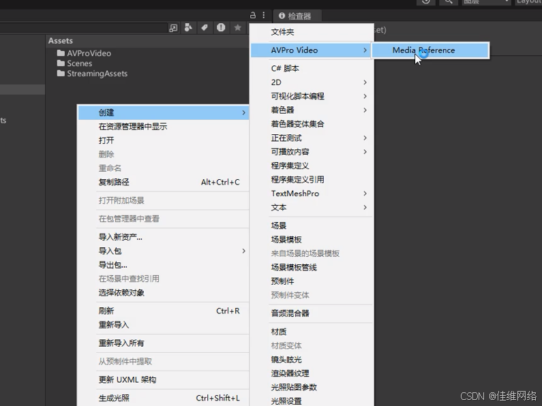Expand the 2D submenu arrow
The height and width of the screenshot is (406, 542).
(x=365, y=82)
